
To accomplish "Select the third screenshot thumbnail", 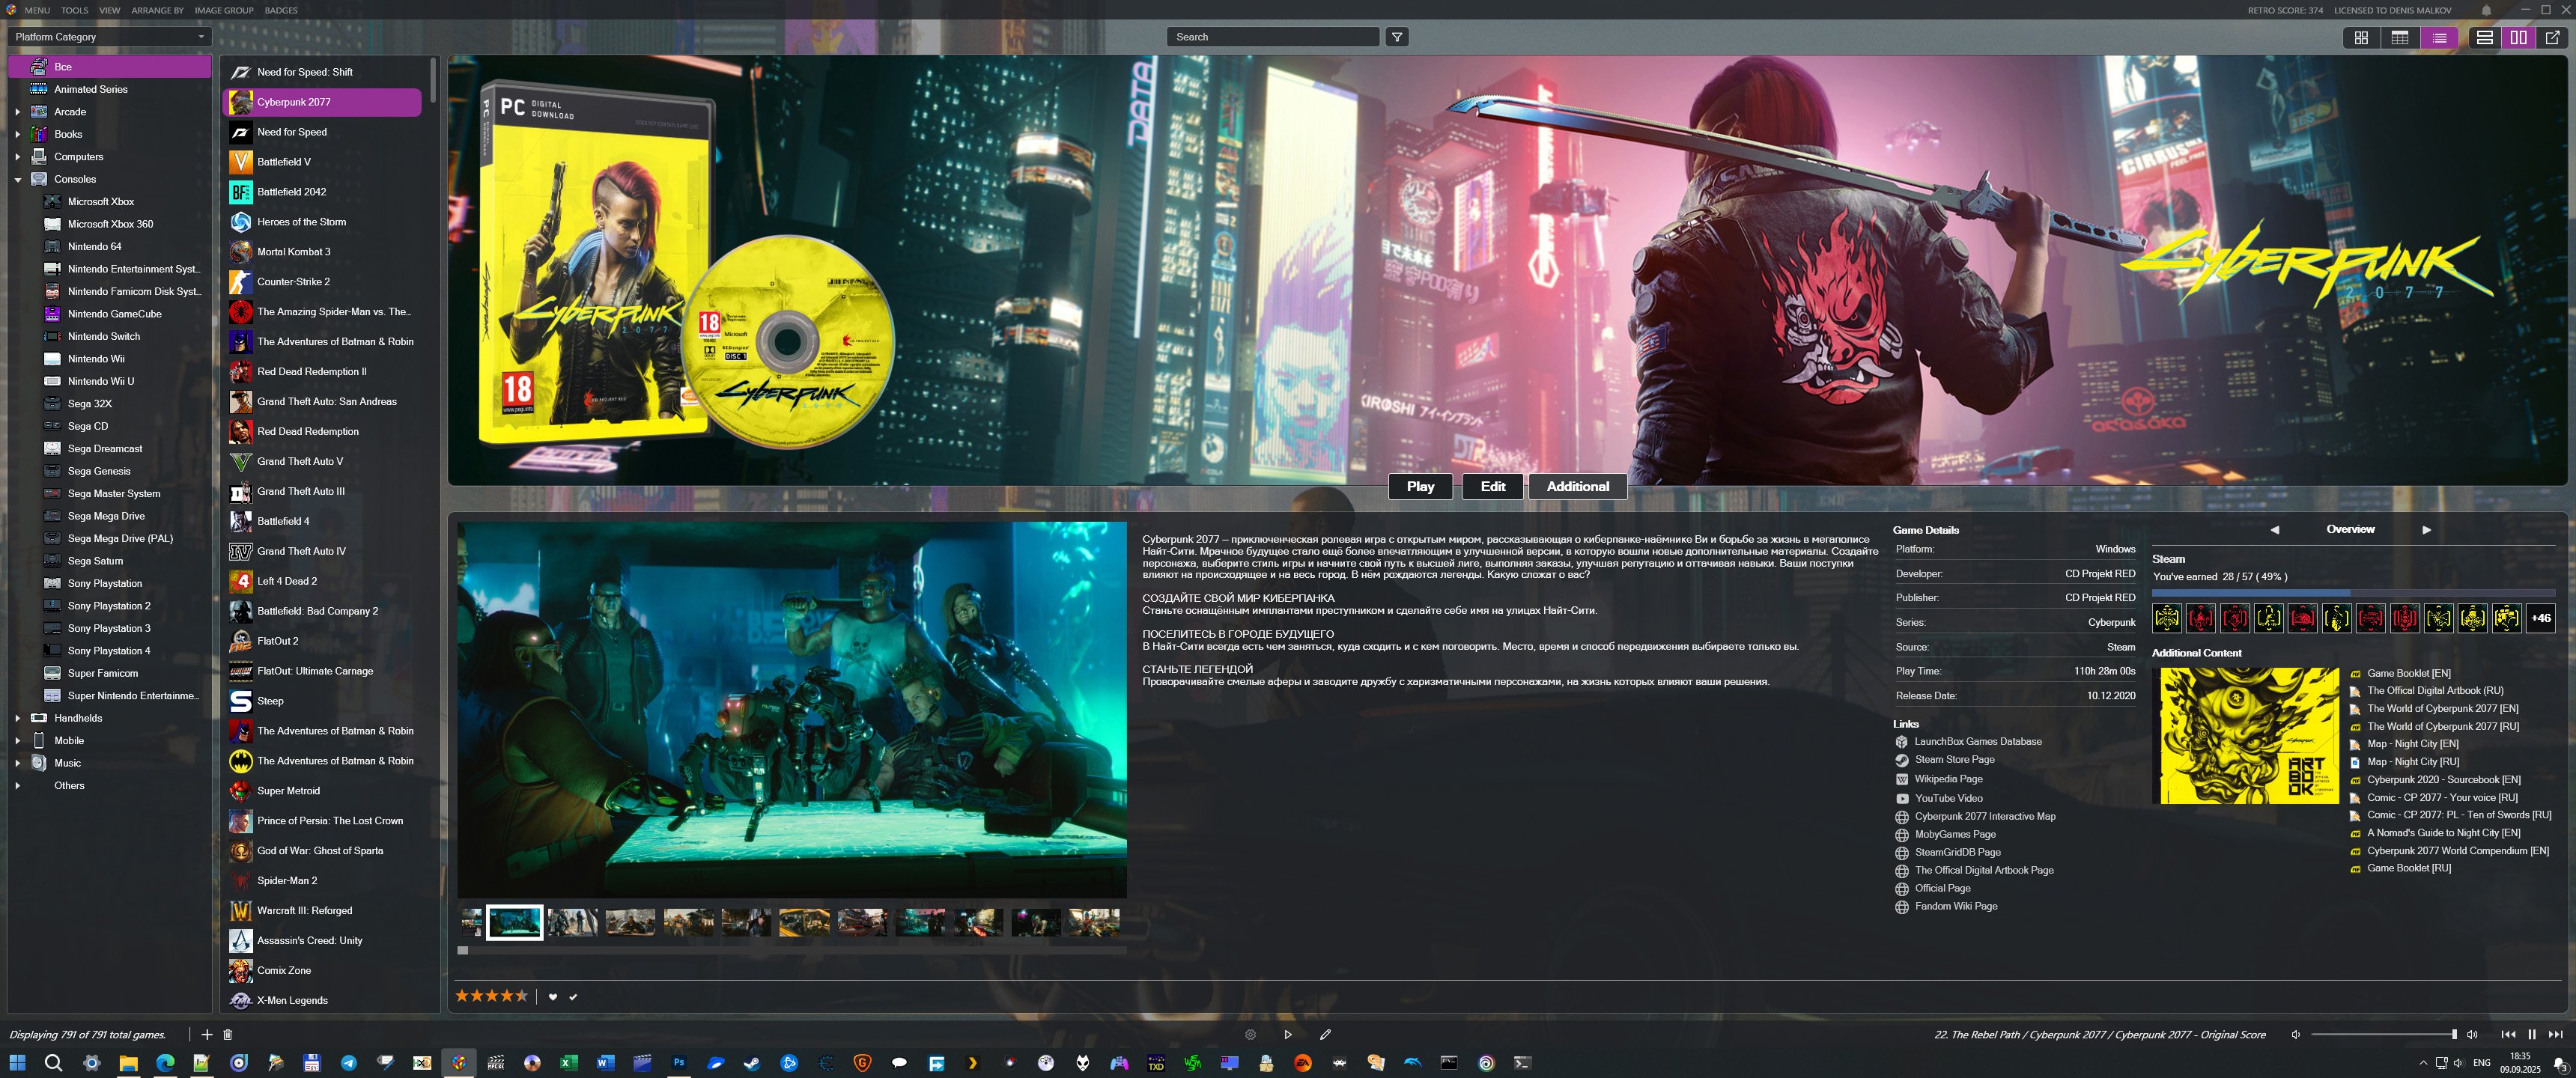I will coord(572,922).
